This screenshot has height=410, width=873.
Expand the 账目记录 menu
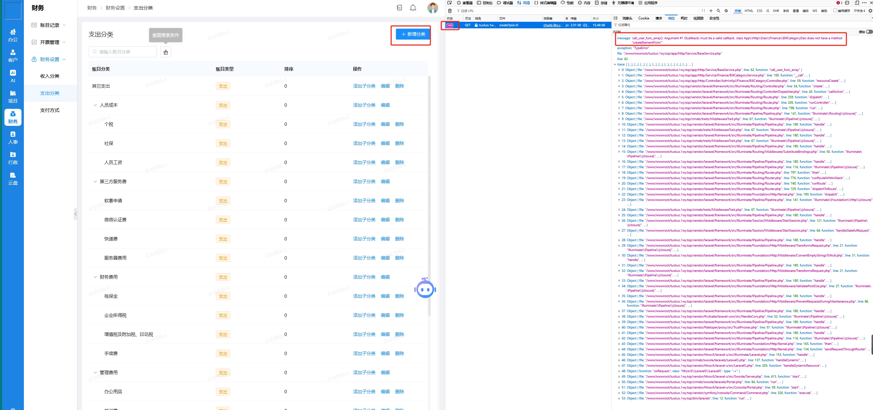[x=50, y=25]
